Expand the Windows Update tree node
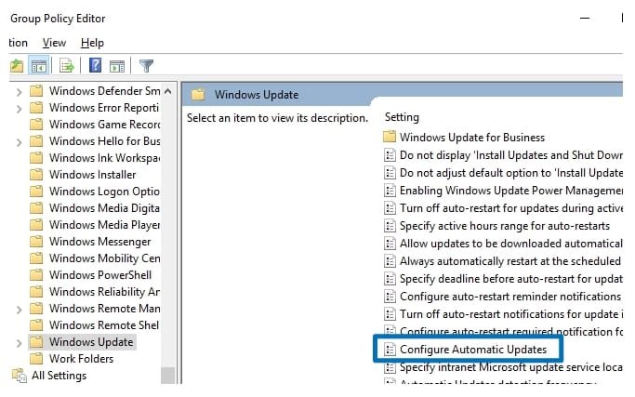 pyautogui.click(x=19, y=343)
